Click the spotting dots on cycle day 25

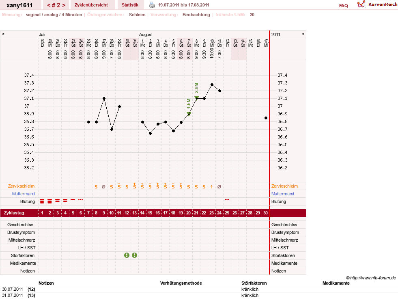[227, 199]
